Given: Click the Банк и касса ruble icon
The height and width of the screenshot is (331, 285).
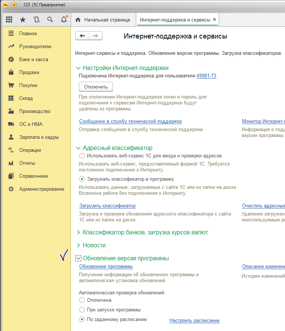Looking at the screenshot, I should (x=11, y=59).
